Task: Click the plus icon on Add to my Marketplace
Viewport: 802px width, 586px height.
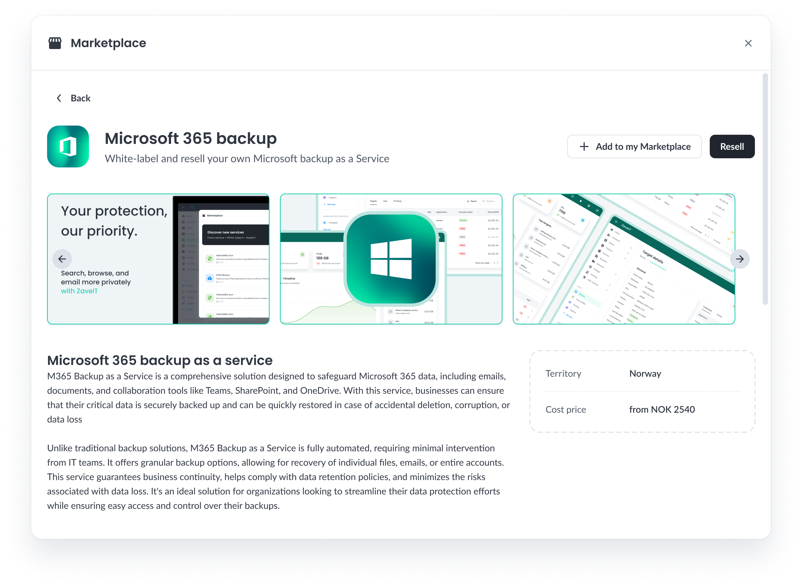Action: pos(584,146)
